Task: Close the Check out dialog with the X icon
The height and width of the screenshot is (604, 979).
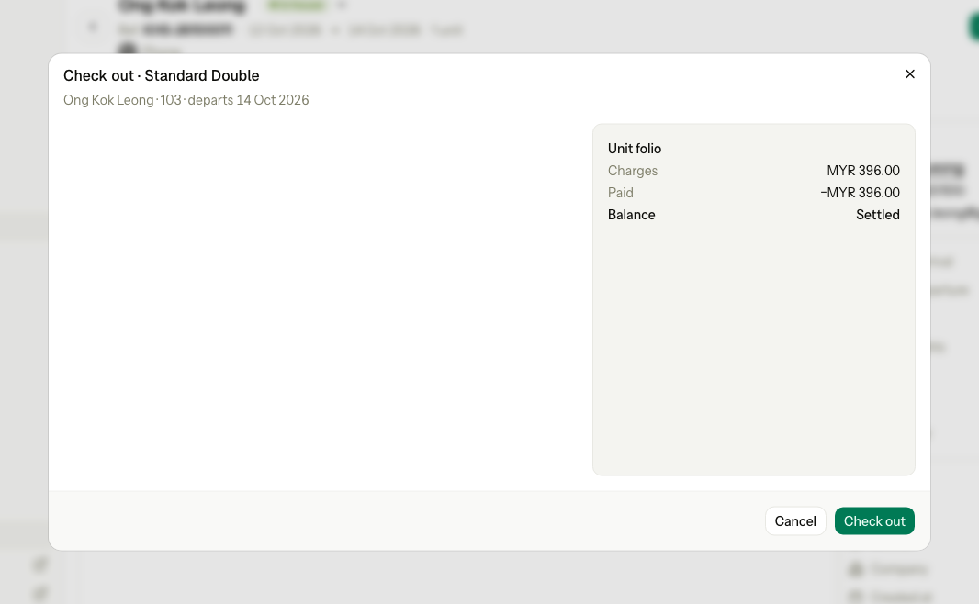Action: click(x=910, y=74)
